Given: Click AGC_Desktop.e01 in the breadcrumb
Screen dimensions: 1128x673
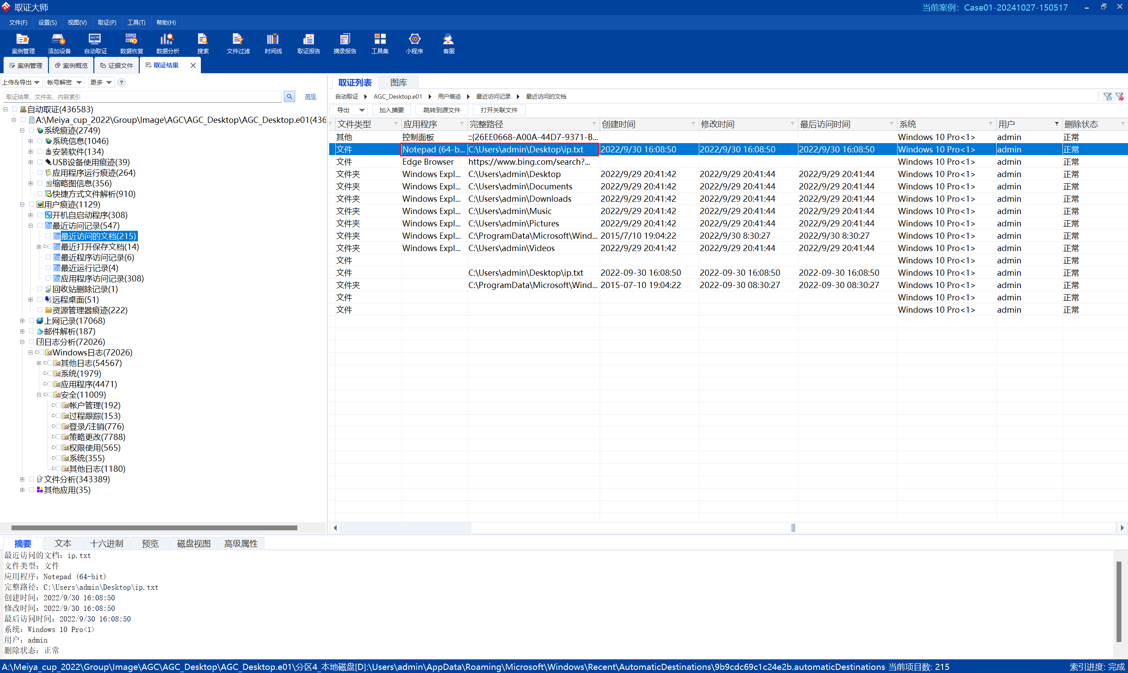Looking at the screenshot, I should tap(397, 96).
